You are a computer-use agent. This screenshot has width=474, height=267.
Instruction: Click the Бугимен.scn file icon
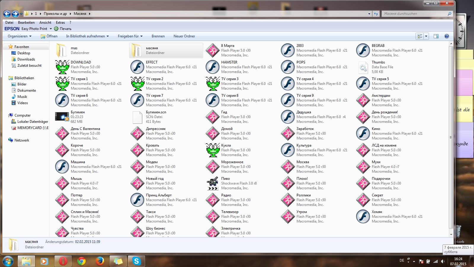[x=137, y=117]
